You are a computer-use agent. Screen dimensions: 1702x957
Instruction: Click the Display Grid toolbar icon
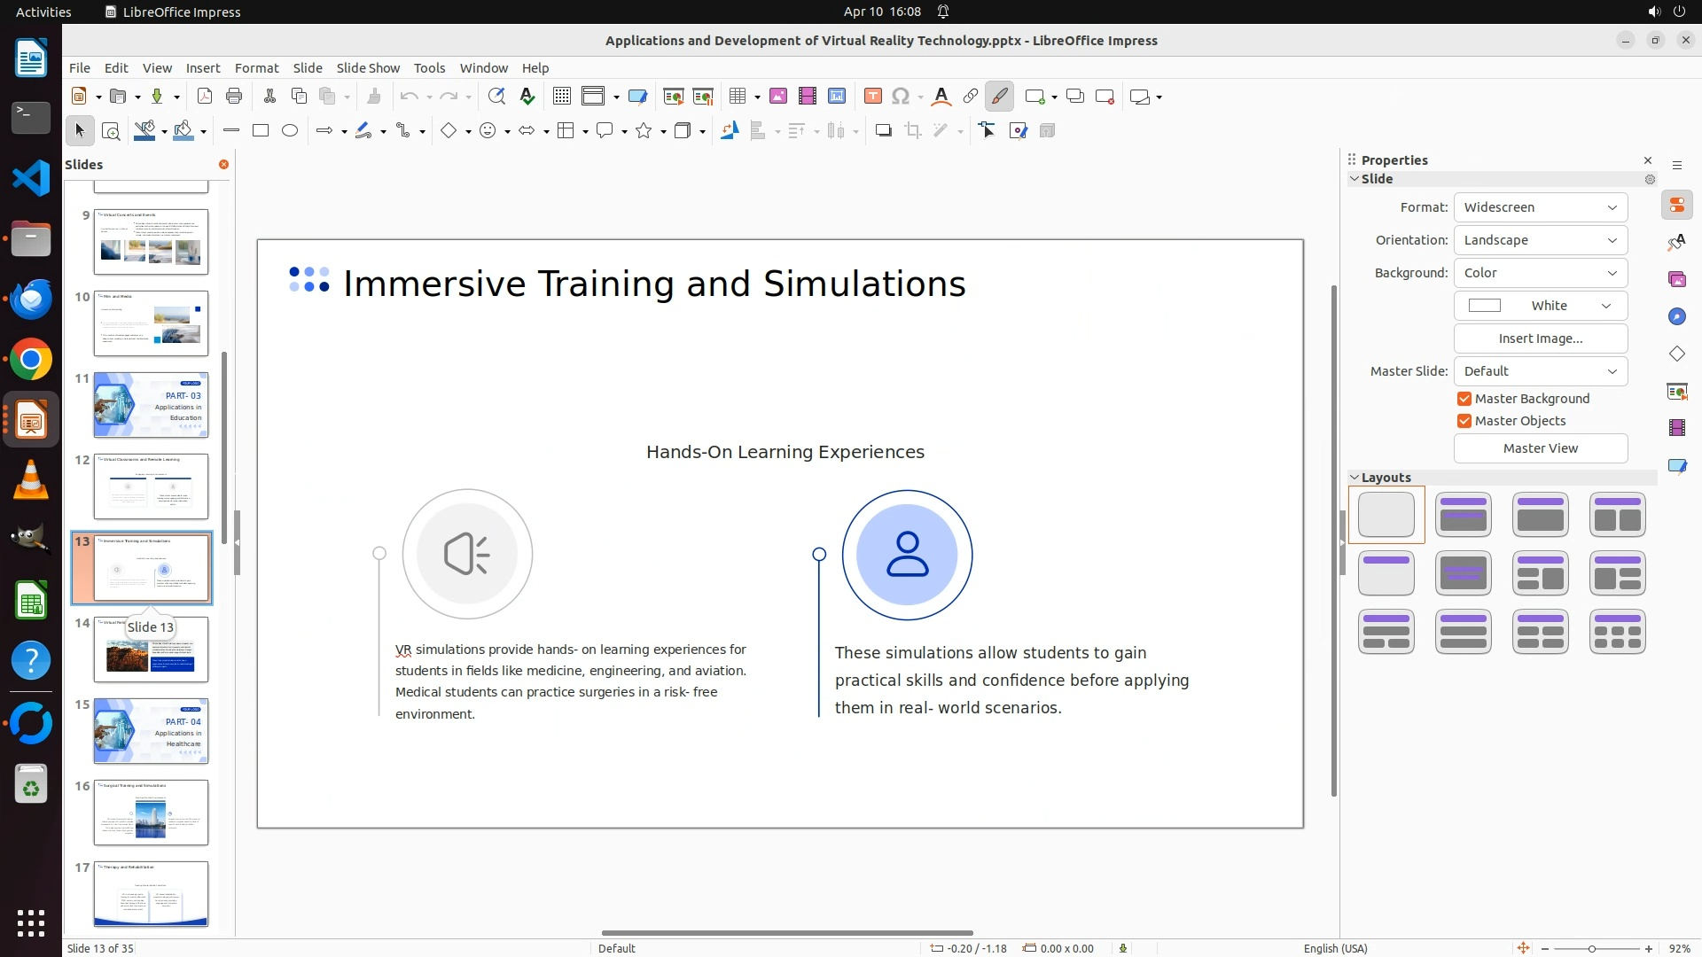561,97
